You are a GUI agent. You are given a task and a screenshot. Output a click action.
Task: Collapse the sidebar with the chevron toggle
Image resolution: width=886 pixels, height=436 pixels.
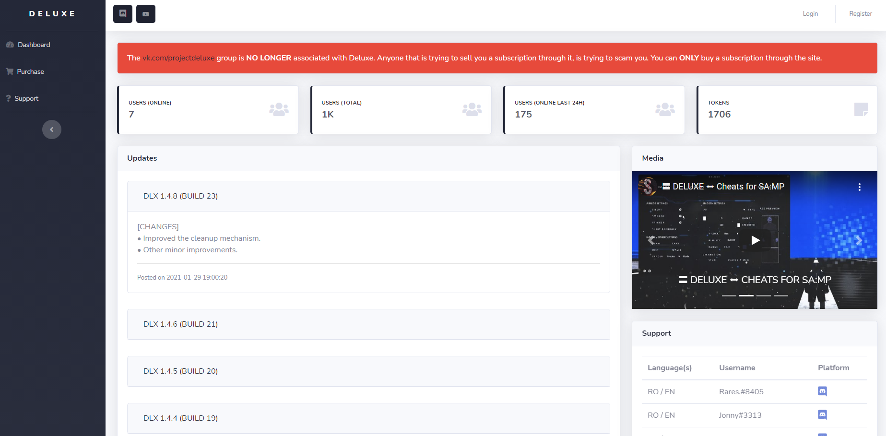[x=52, y=130]
